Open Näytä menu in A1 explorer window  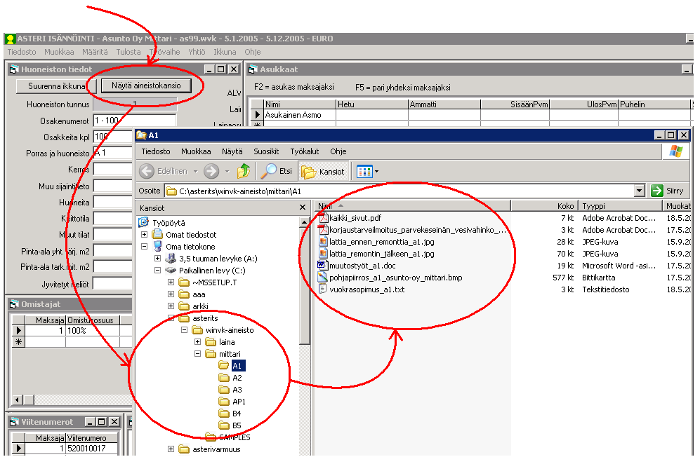232,151
